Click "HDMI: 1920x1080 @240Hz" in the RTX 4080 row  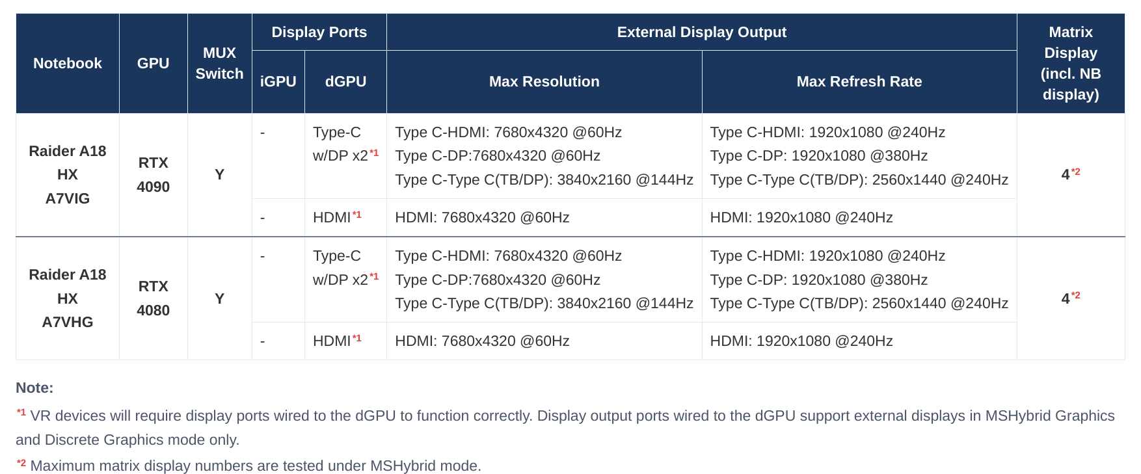801,341
